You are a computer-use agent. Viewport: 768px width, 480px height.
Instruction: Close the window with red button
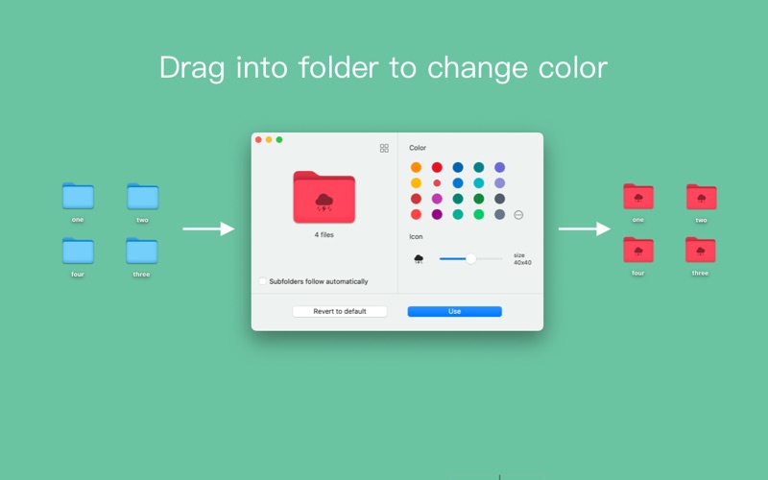pos(258,140)
